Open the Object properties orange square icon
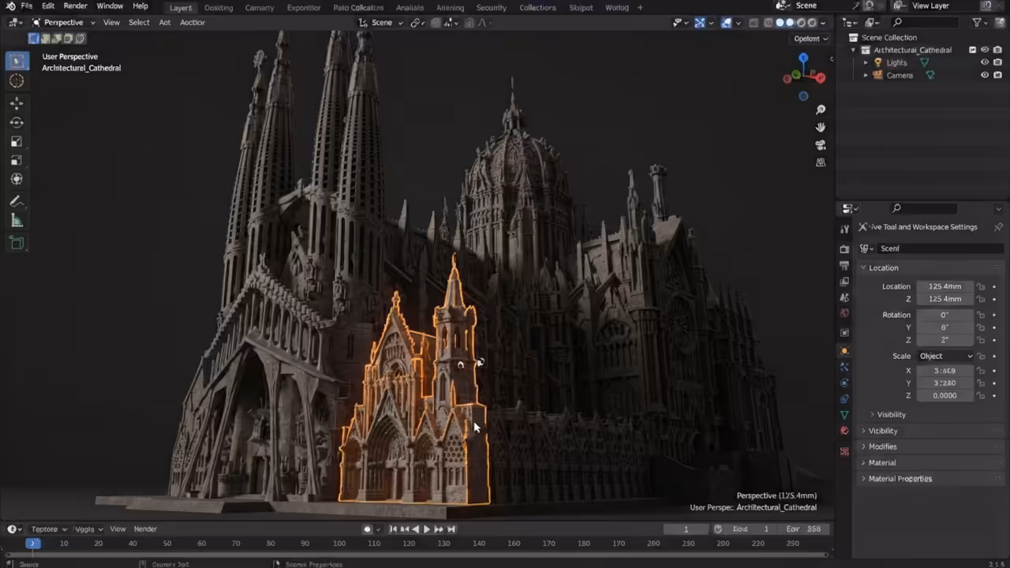1010x568 pixels. point(844,351)
